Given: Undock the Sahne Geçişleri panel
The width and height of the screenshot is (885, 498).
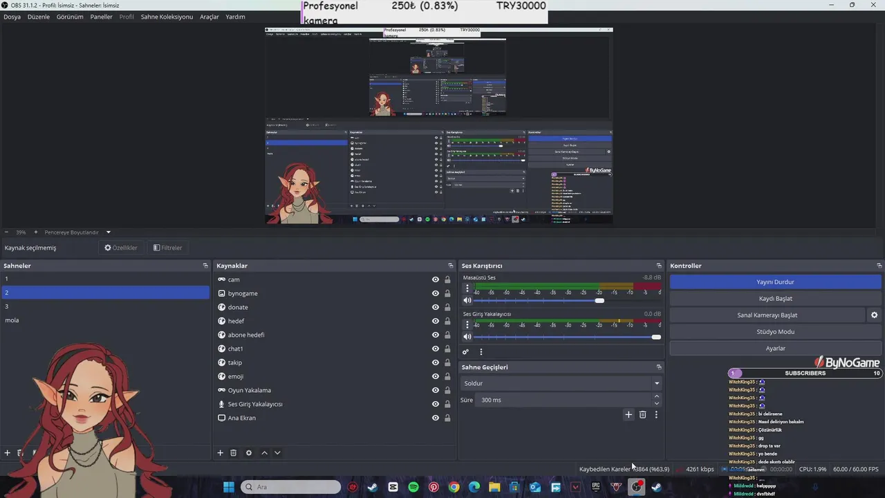Looking at the screenshot, I should (x=659, y=367).
